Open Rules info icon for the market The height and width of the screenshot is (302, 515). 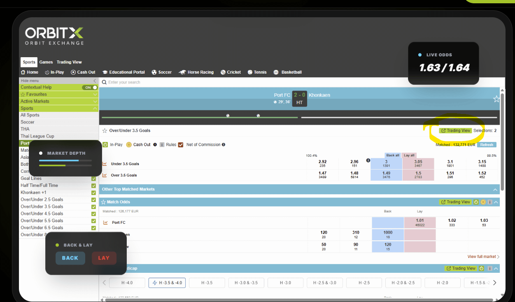pos(162,144)
